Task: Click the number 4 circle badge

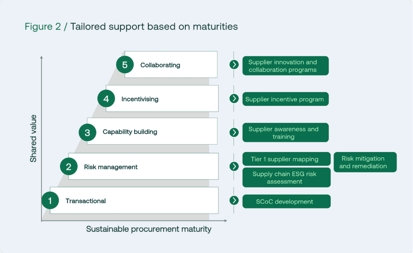Action: pos(106,99)
